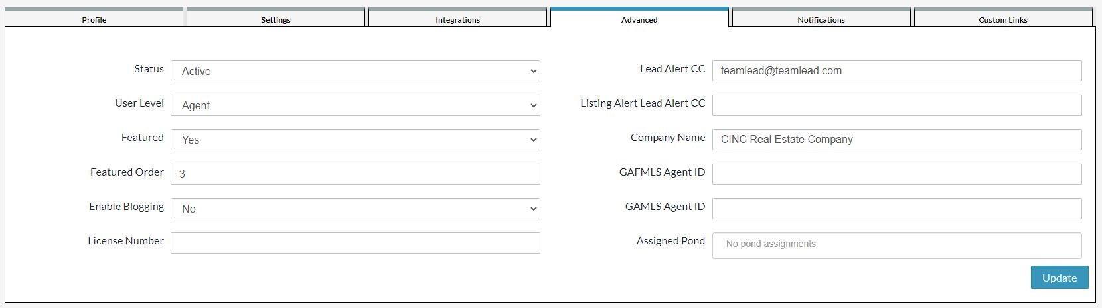This screenshot has width=1102, height=308.
Task: Expand the Enable Blogging dropdown showing No
Action: point(355,209)
